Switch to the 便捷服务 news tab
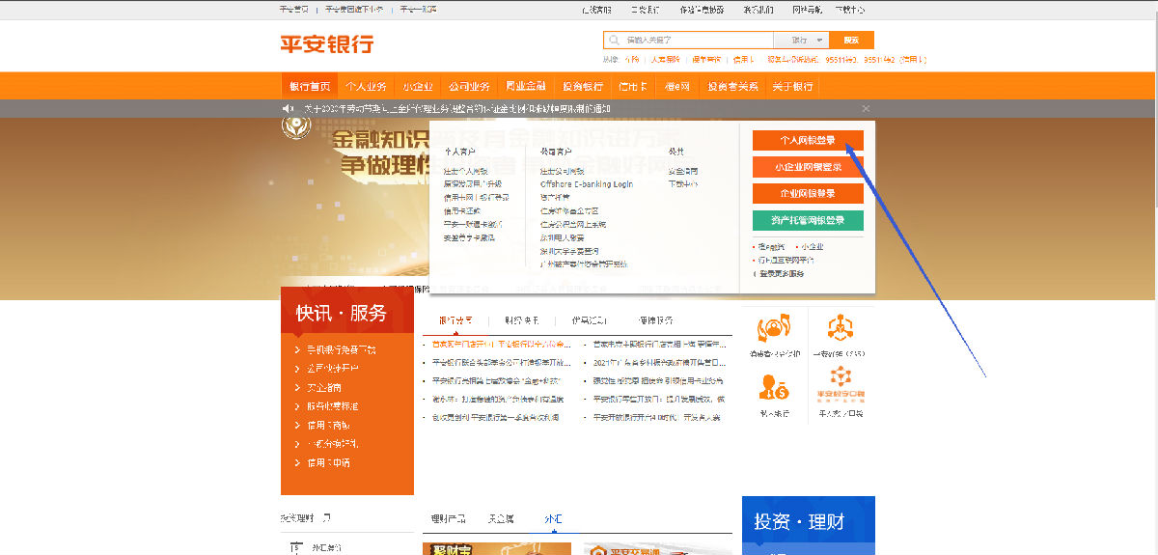The width and height of the screenshot is (1158, 555). [x=655, y=320]
